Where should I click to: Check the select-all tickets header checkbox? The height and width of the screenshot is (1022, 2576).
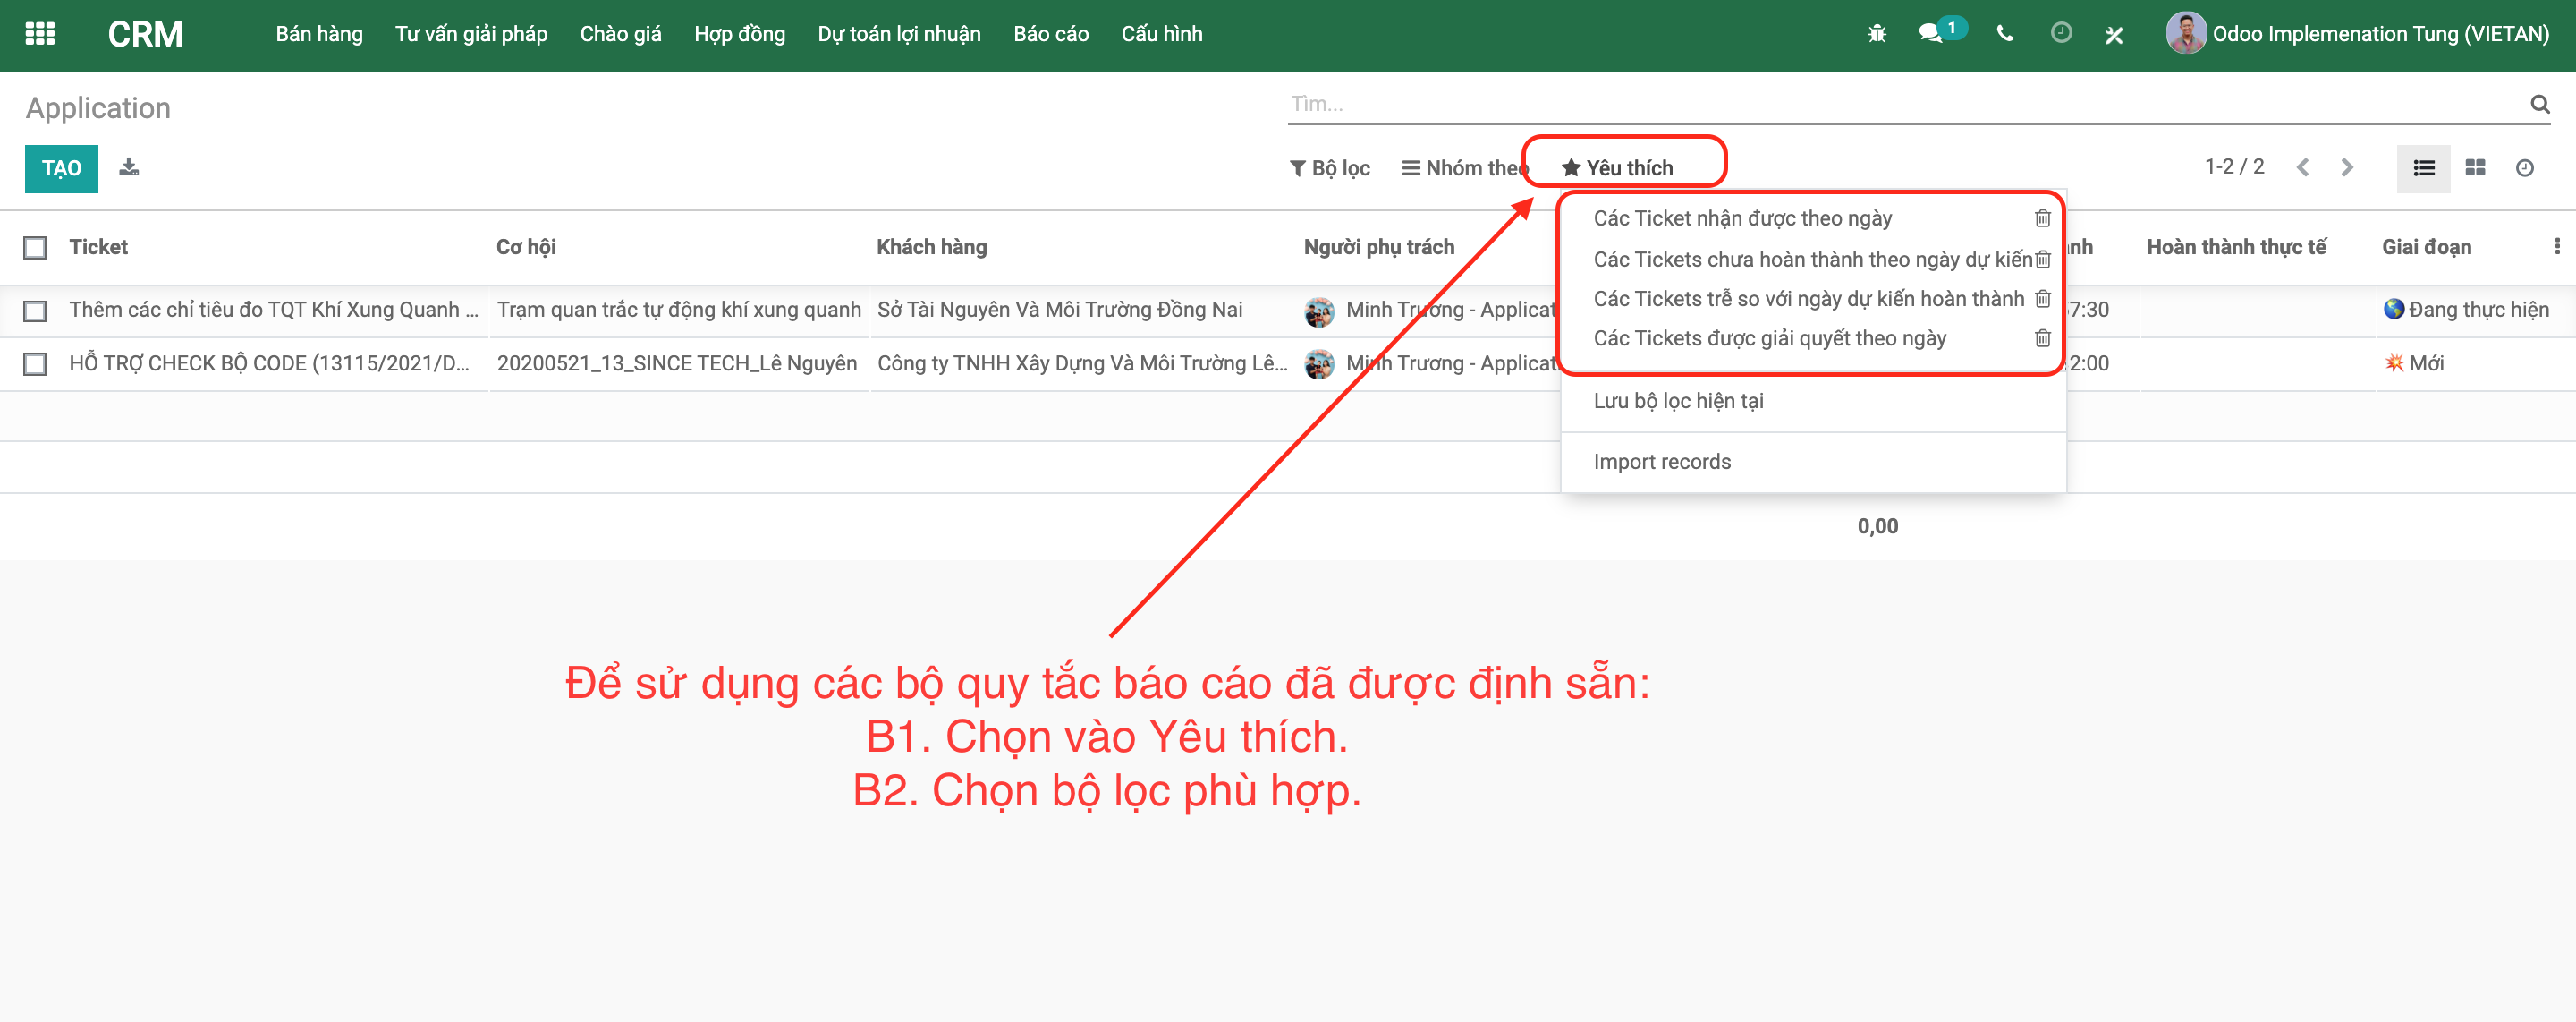[x=35, y=247]
